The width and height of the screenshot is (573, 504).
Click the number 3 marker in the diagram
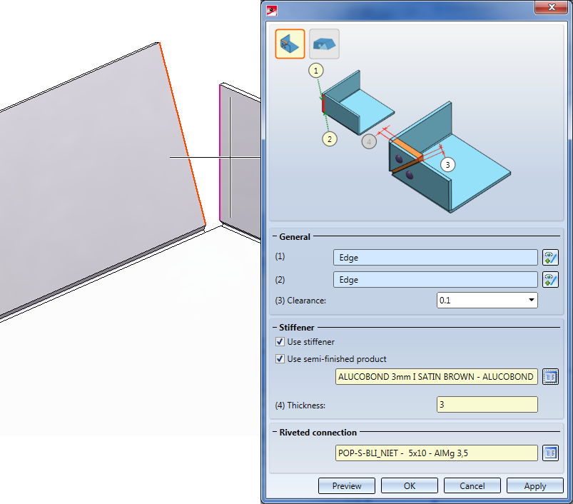tap(447, 165)
